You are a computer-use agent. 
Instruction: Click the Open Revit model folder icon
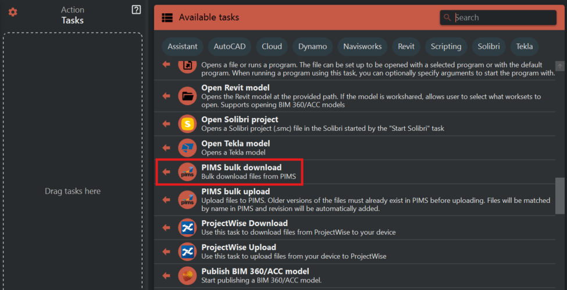[x=188, y=96]
